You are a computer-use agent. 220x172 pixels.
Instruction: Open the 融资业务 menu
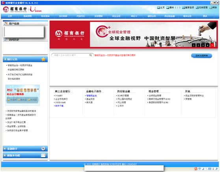tap(152, 16)
